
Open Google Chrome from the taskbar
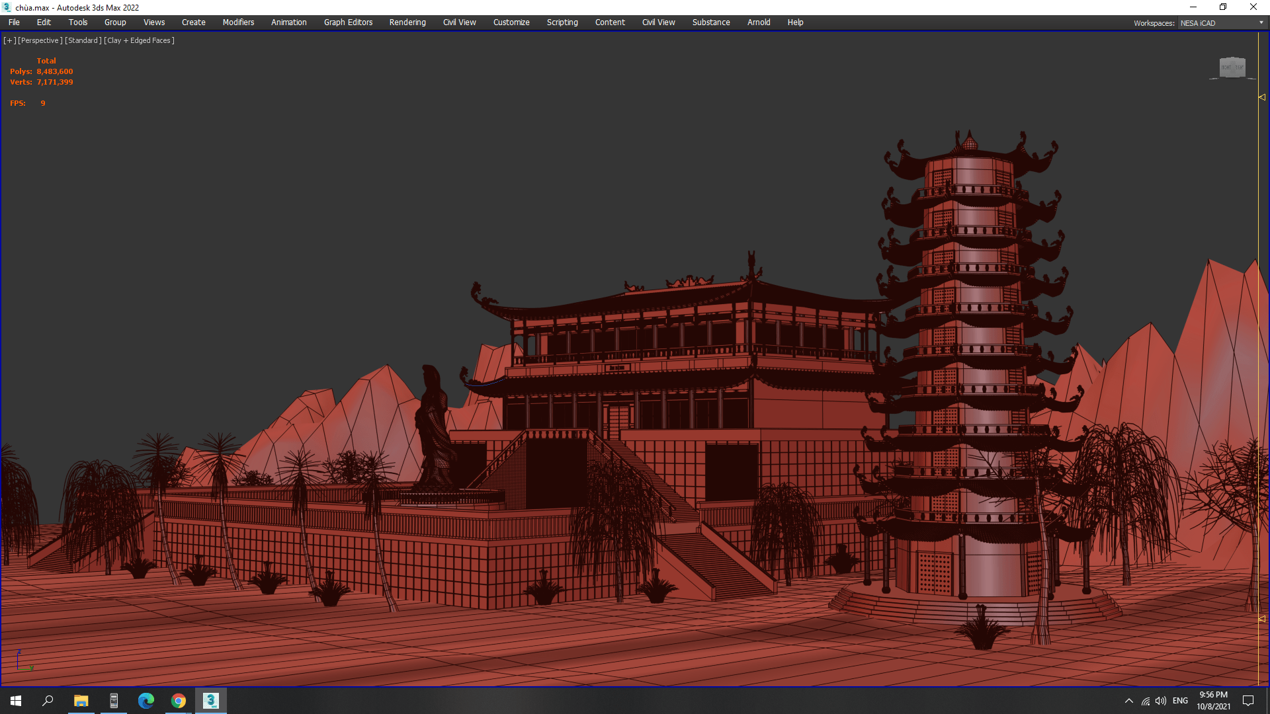[x=179, y=701]
